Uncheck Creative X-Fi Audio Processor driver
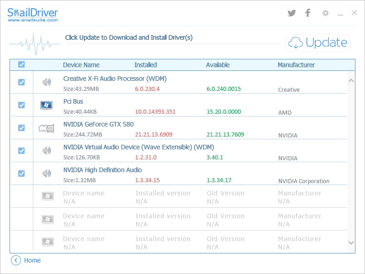The height and width of the screenshot is (274, 365). 21,82
